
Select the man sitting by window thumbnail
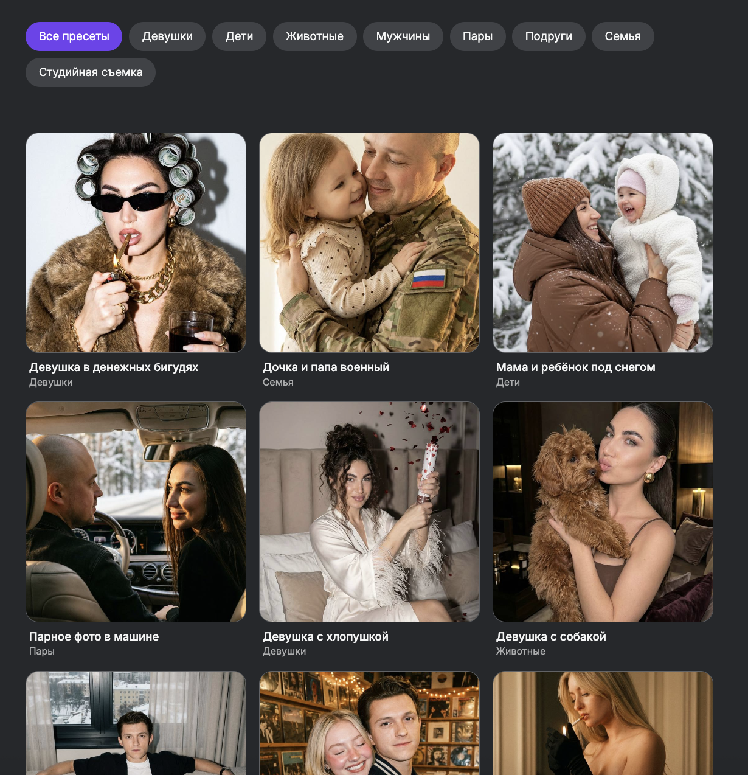coord(136,723)
